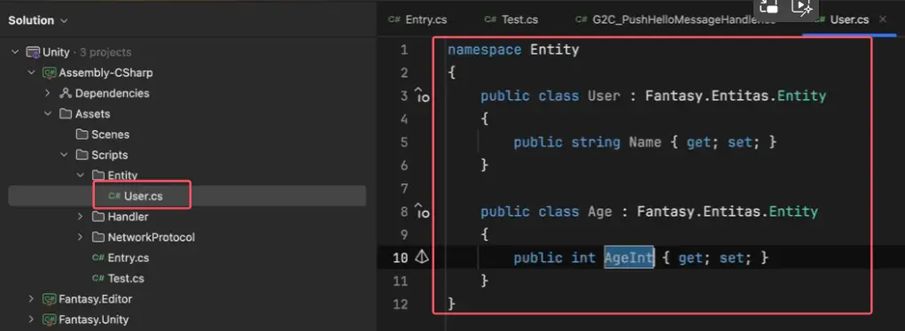This screenshot has height=331, width=905.
Task: Click the Name property on line 5
Action: (644, 142)
